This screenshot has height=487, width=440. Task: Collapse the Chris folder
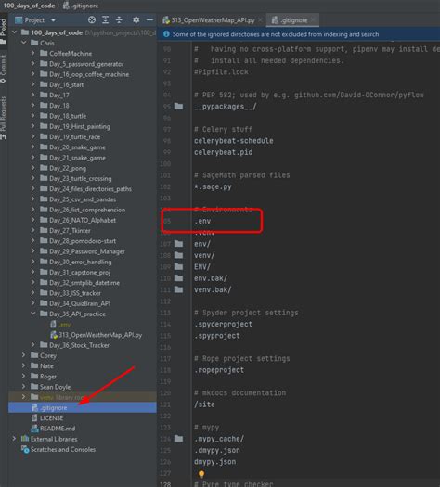point(23,43)
